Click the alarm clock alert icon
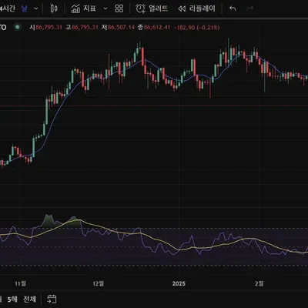 click(x=140, y=8)
